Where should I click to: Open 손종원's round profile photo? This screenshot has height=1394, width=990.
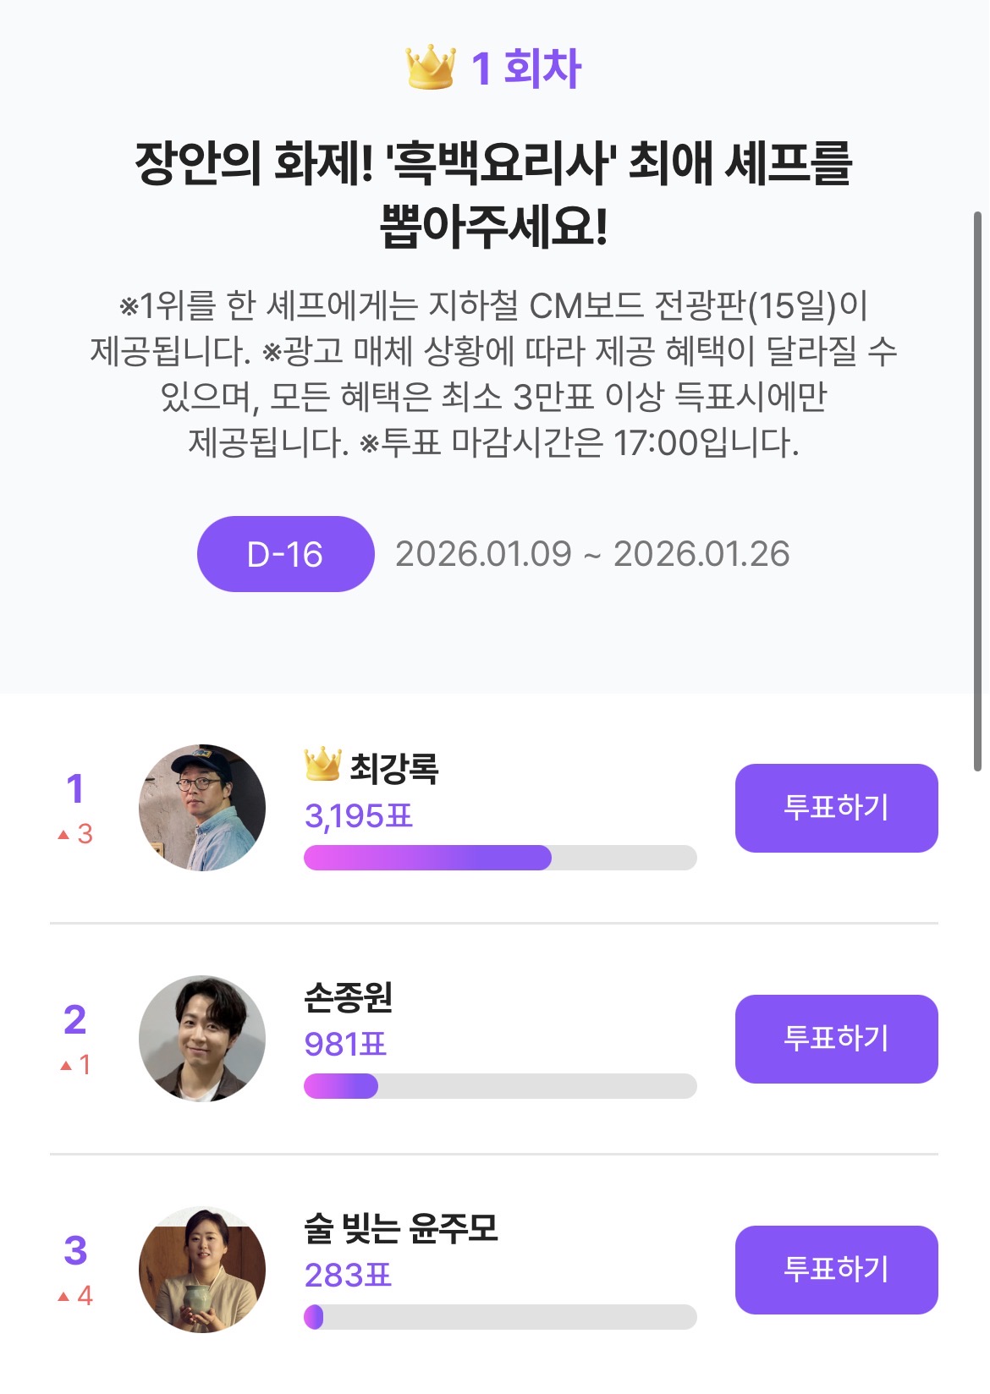(x=202, y=1039)
